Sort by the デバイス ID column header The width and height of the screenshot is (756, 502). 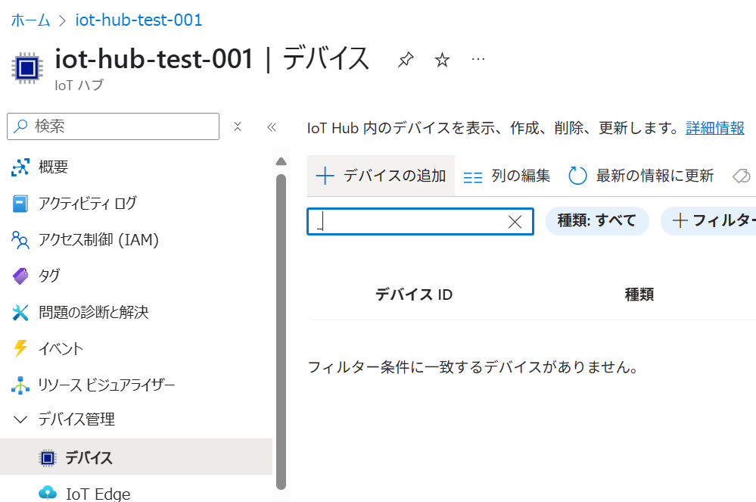414,295
